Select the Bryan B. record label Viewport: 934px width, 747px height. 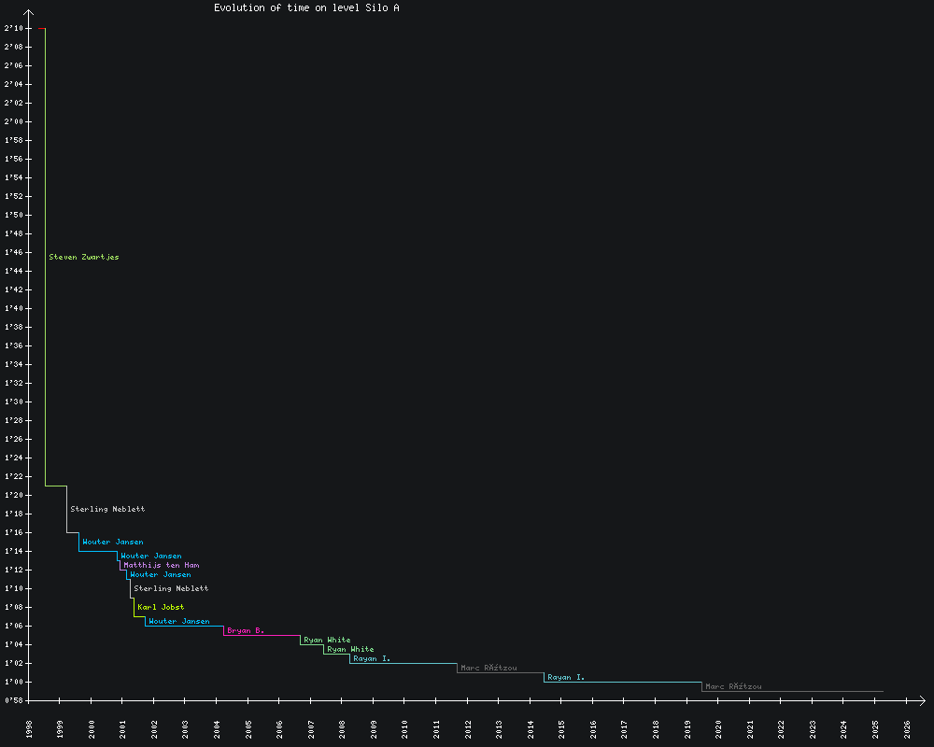point(246,630)
